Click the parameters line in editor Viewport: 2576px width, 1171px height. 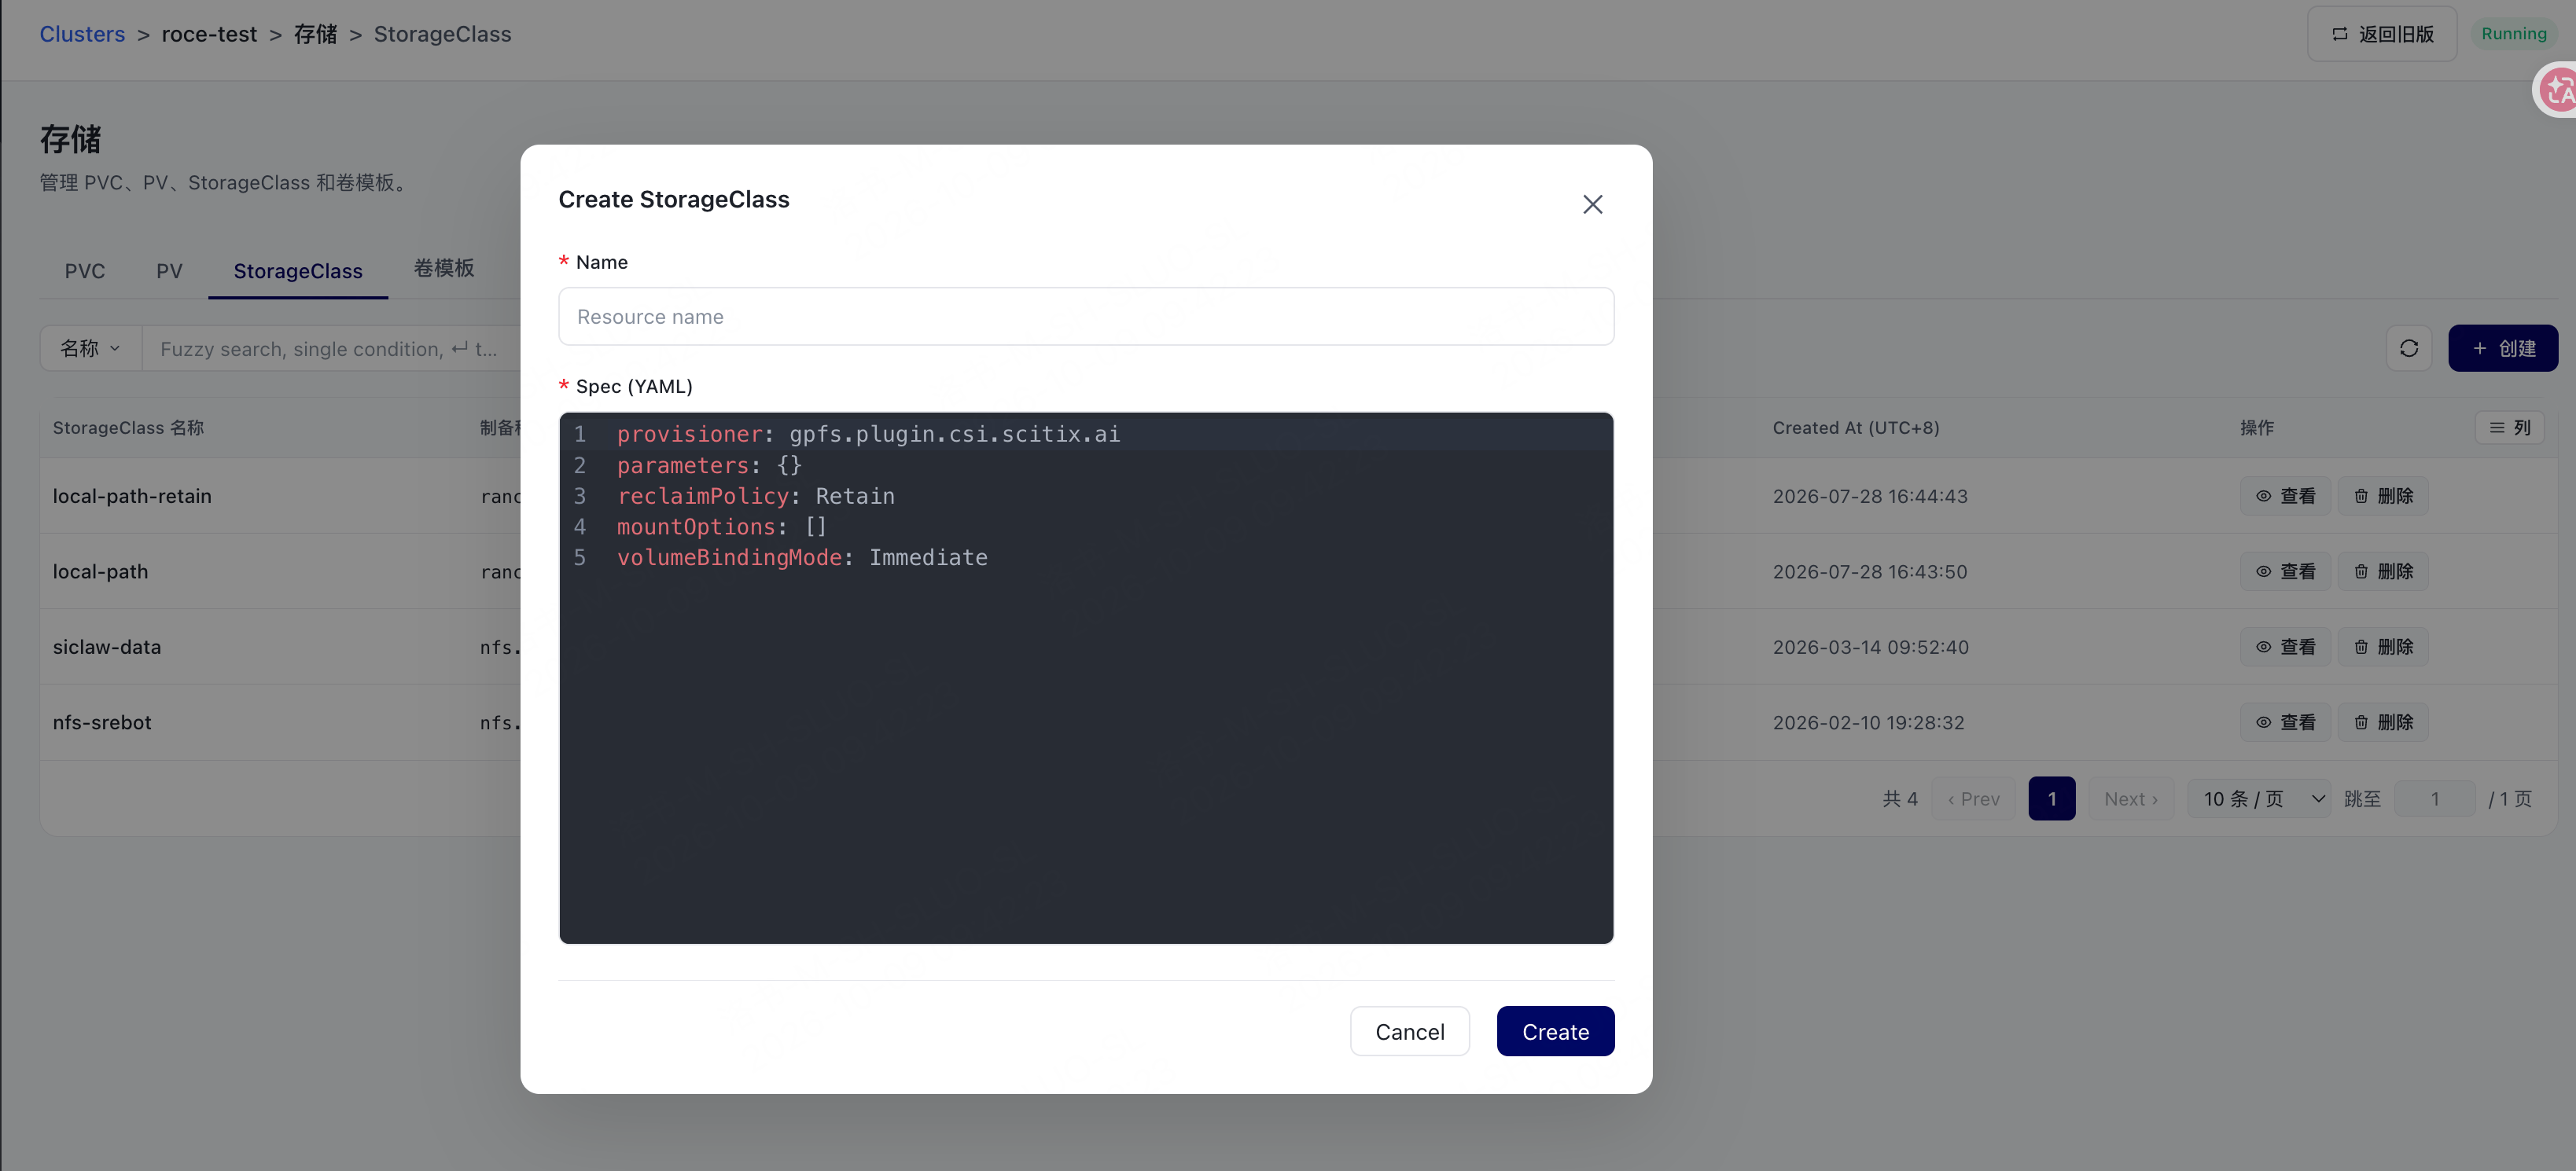(1086, 464)
